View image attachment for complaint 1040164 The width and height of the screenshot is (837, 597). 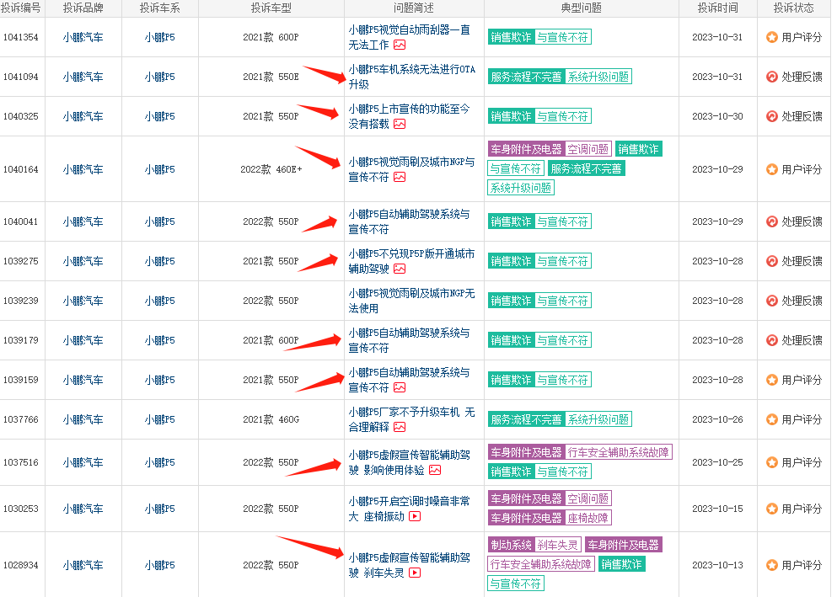400,177
